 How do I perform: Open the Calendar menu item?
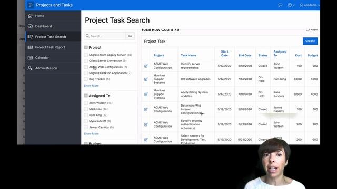[42, 58]
